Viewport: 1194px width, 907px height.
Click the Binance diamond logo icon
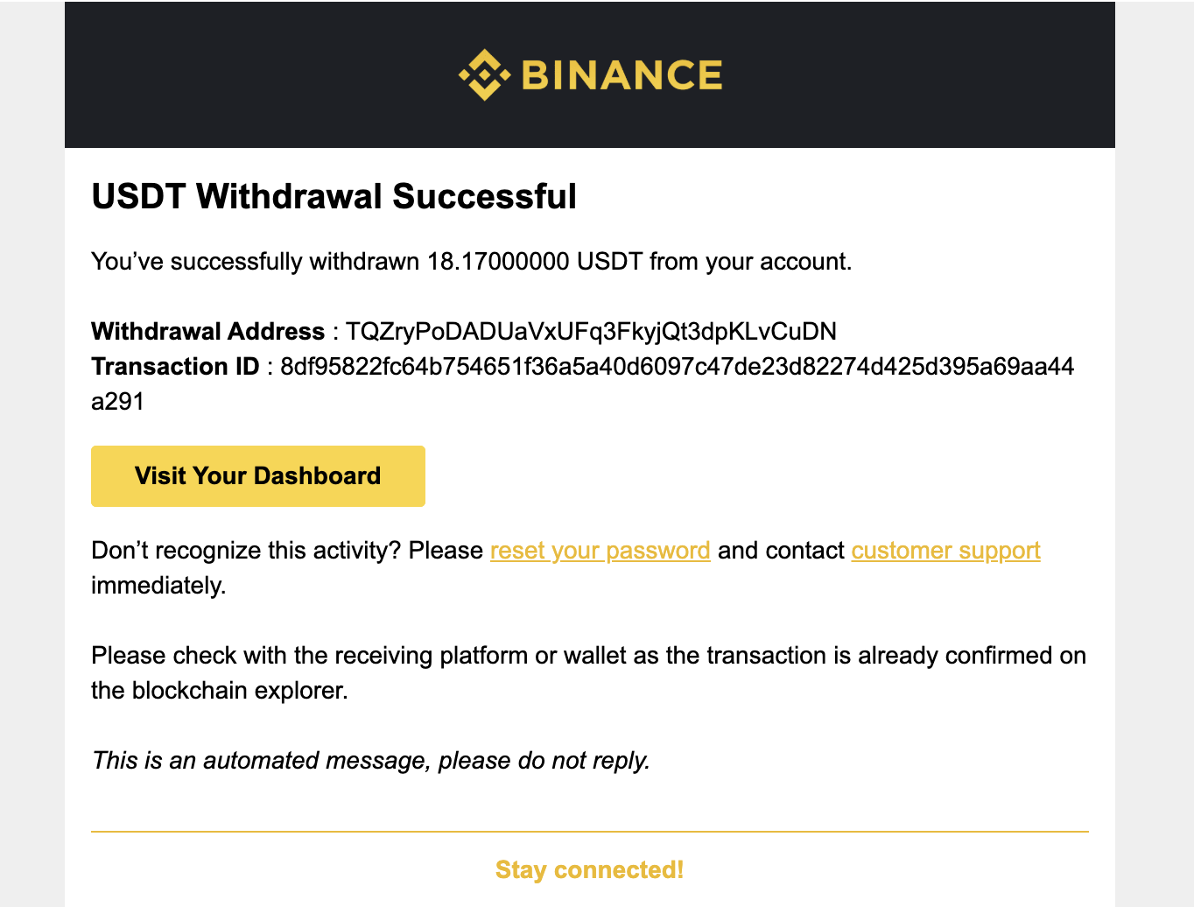(x=484, y=75)
